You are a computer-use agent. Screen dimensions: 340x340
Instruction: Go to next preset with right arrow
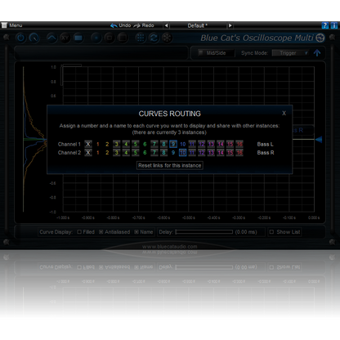tap(230, 25)
